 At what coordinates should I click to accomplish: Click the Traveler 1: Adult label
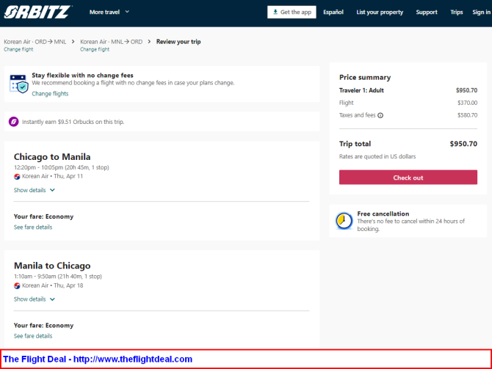tap(361, 91)
